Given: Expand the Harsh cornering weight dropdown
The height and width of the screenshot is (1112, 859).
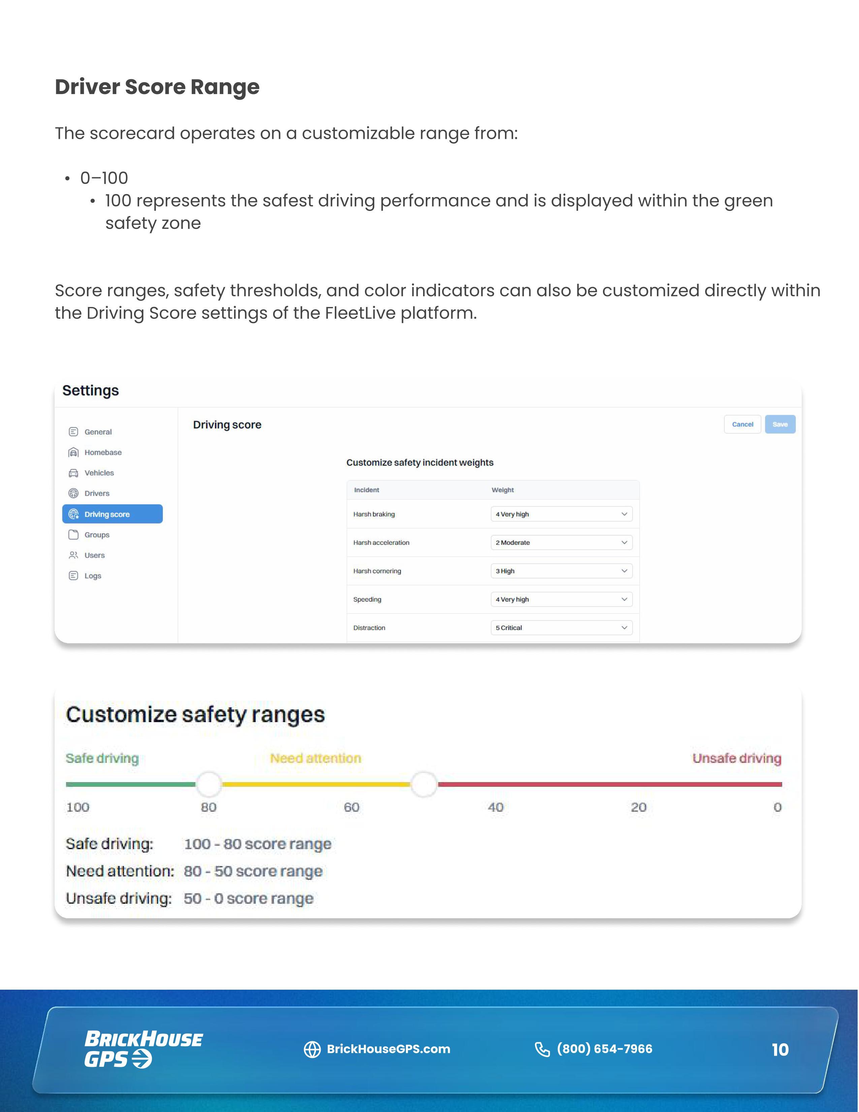Looking at the screenshot, I should pos(562,571).
